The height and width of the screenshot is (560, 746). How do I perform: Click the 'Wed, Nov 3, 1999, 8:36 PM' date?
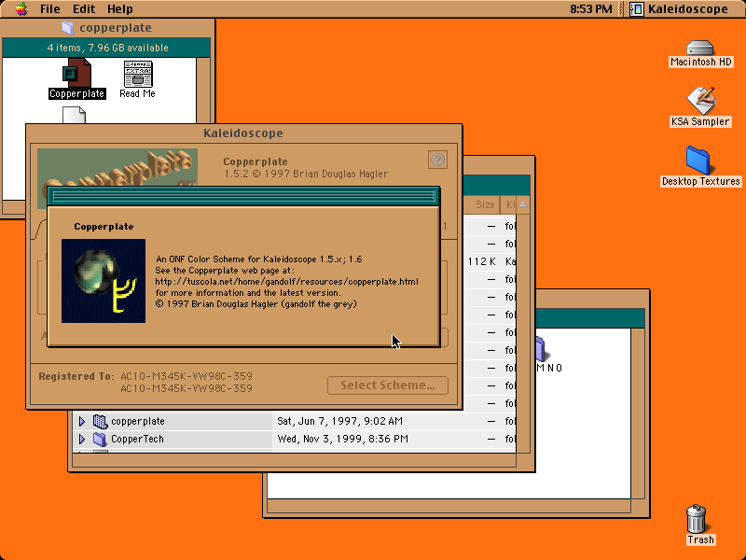coord(342,439)
